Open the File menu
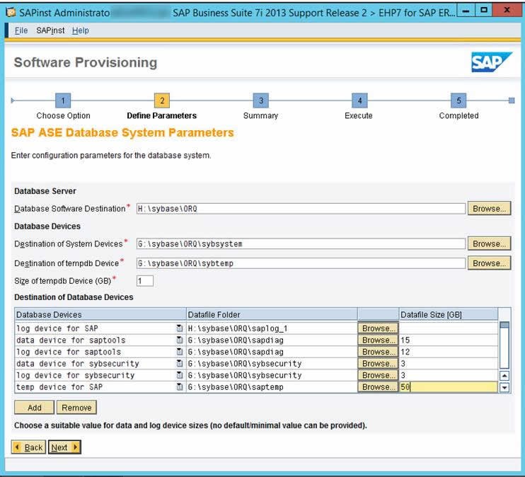Screen dimensions: 525x477 pos(21,30)
